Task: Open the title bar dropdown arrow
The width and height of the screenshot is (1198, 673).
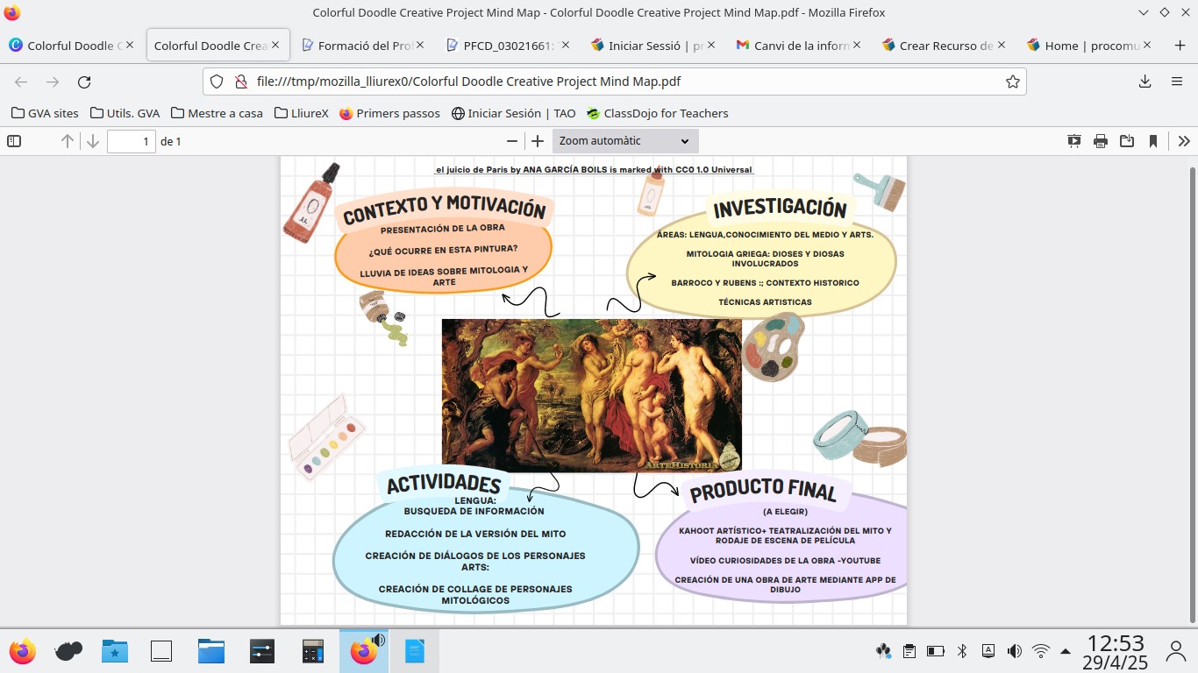Action: tap(1144, 12)
